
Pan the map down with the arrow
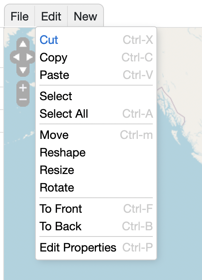(x=23, y=70)
